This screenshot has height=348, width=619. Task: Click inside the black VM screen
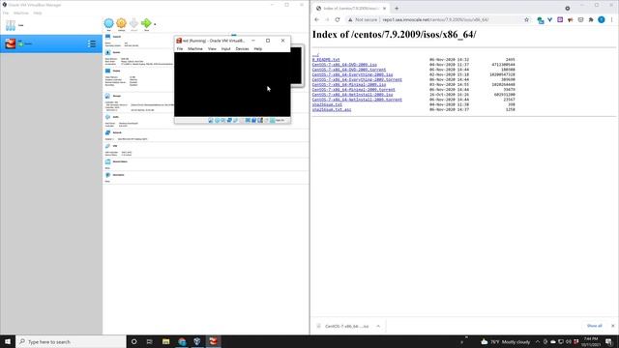(x=232, y=84)
